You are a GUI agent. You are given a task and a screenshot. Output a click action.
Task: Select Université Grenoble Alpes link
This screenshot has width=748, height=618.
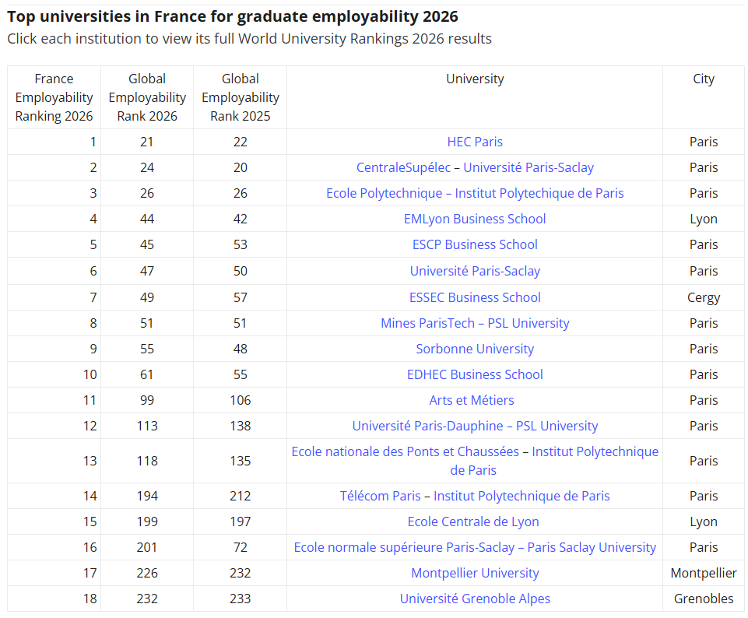tap(475, 599)
